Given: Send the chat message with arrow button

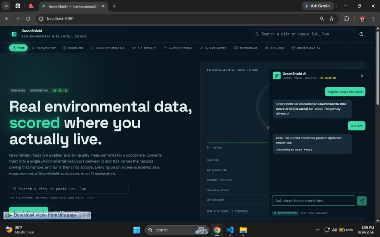Looking at the screenshot, I should [x=362, y=201].
